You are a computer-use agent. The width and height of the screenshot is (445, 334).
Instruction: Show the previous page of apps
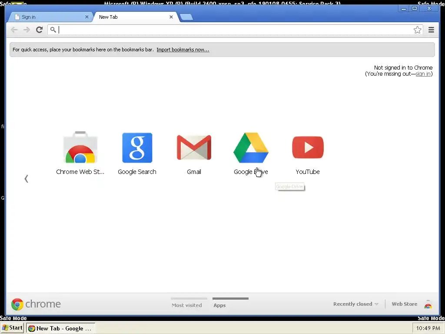pyautogui.click(x=27, y=179)
